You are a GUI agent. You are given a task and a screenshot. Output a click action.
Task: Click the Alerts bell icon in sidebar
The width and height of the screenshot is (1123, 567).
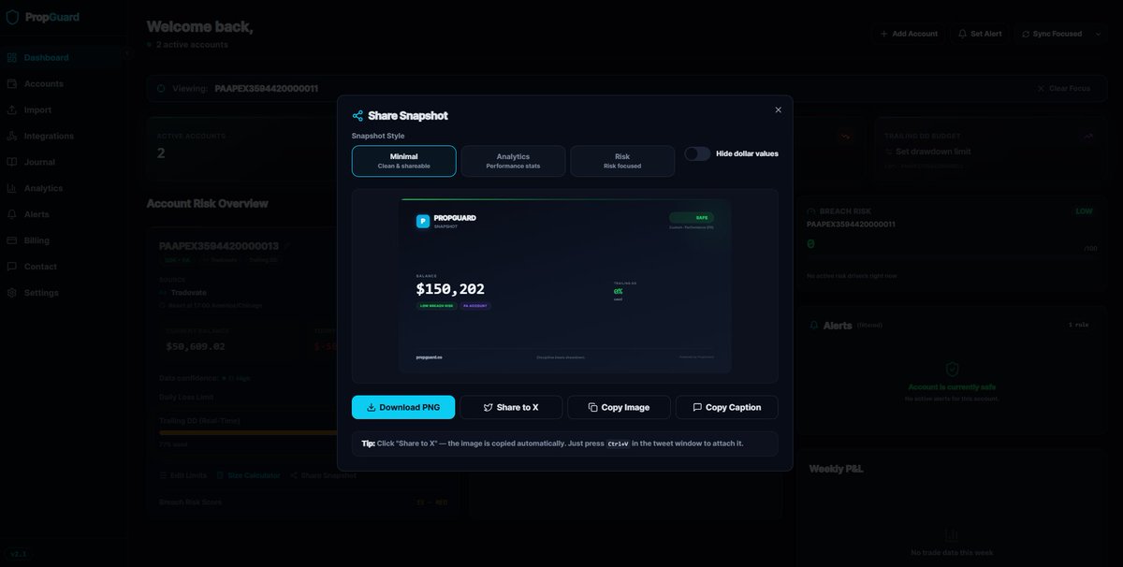[12, 214]
